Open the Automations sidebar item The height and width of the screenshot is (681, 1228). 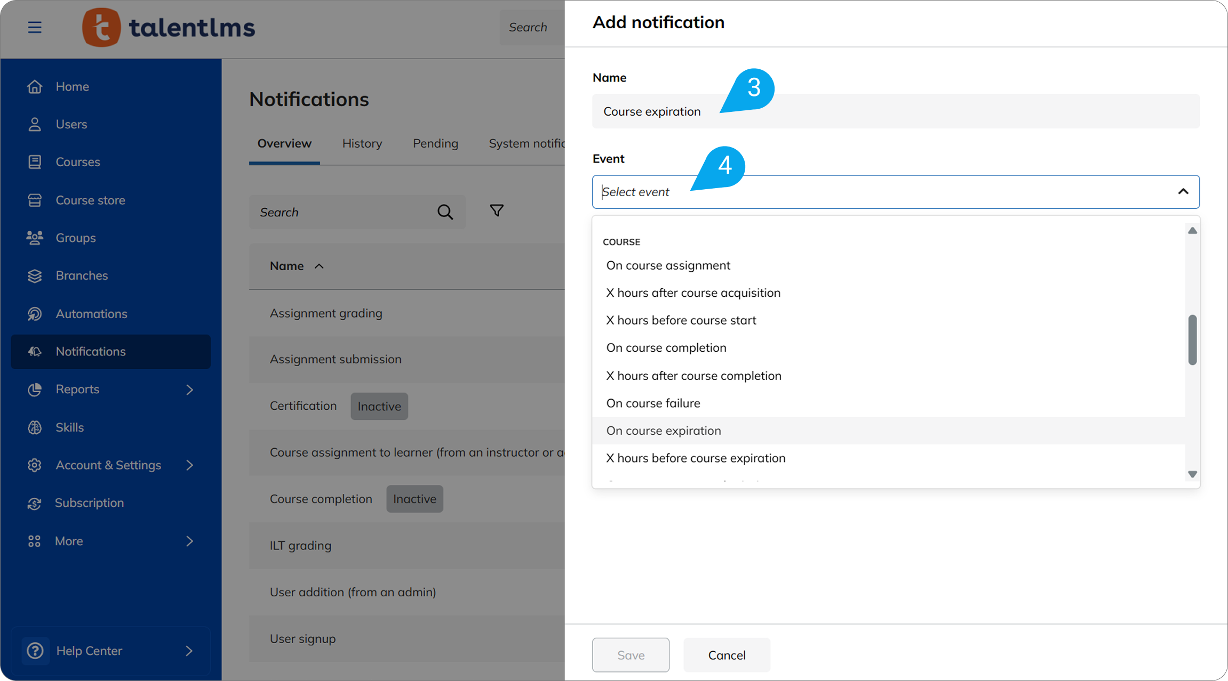[91, 314]
